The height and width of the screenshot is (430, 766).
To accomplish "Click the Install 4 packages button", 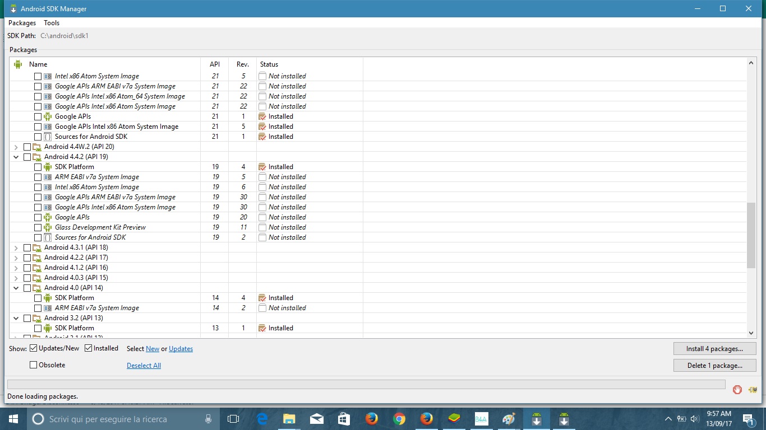I will (714, 348).
